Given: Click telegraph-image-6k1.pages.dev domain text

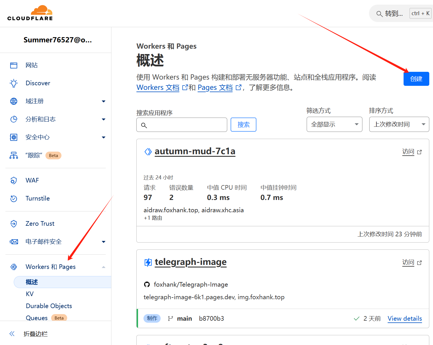Looking at the screenshot, I should (x=189, y=297).
